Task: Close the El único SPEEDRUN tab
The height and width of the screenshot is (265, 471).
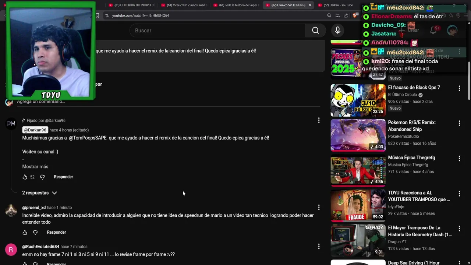Action: tap(310, 5)
